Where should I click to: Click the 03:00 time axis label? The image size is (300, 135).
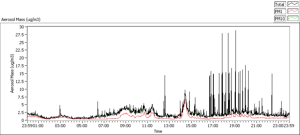point(60,126)
